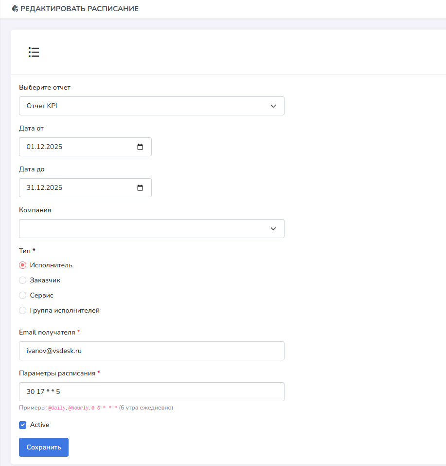Open the list menu icon
446x466 pixels.
pos(34,53)
